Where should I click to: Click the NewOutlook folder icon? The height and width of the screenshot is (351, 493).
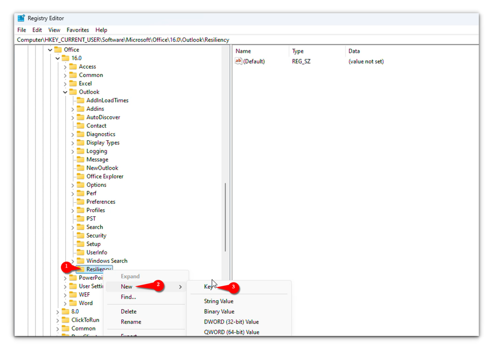[80, 169]
